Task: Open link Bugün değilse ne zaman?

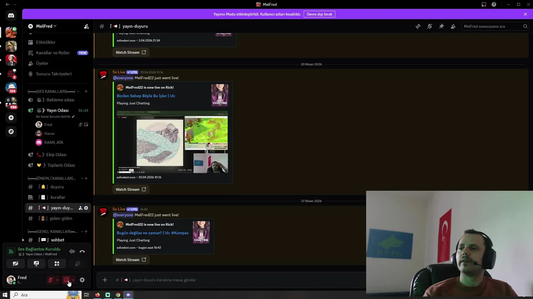Action: pos(152,233)
